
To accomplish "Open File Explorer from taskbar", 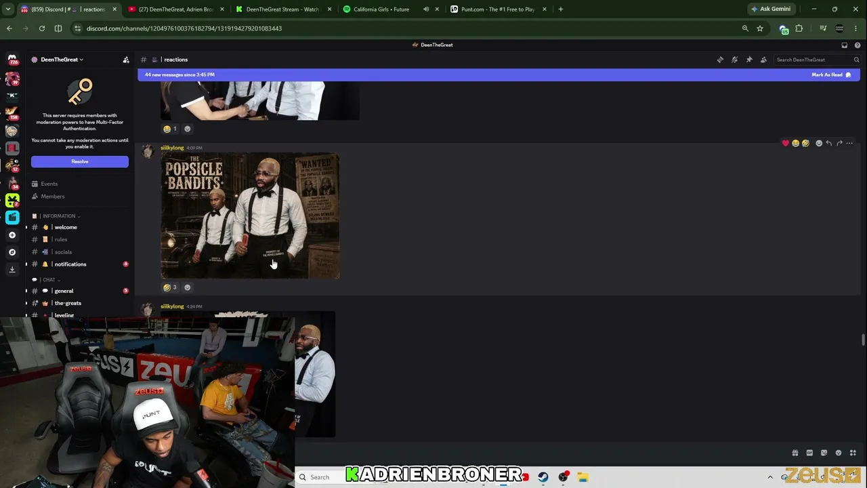I will click(x=583, y=477).
